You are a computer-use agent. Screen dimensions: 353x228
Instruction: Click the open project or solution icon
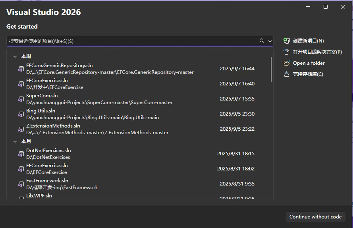pos(286,52)
